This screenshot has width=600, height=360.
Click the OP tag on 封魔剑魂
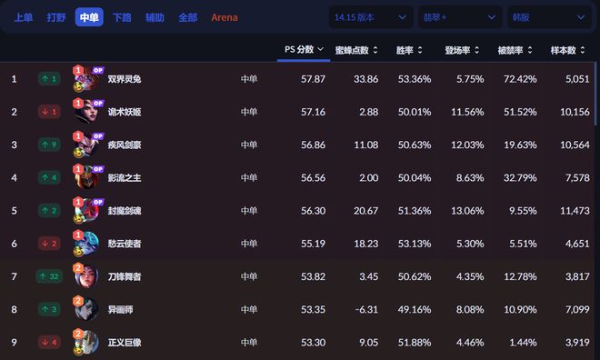(x=98, y=202)
